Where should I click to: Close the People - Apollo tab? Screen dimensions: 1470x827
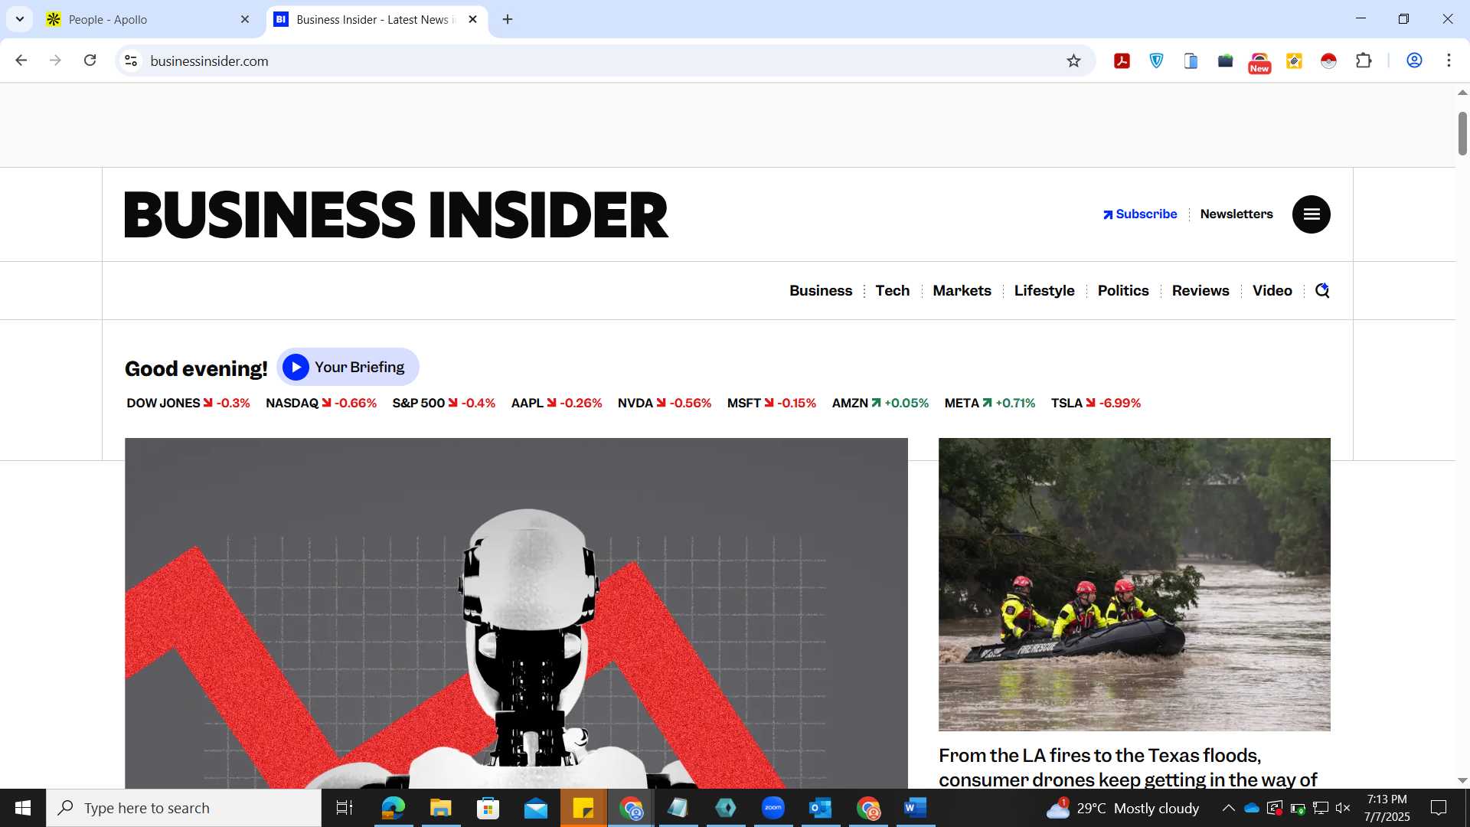click(245, 20)
